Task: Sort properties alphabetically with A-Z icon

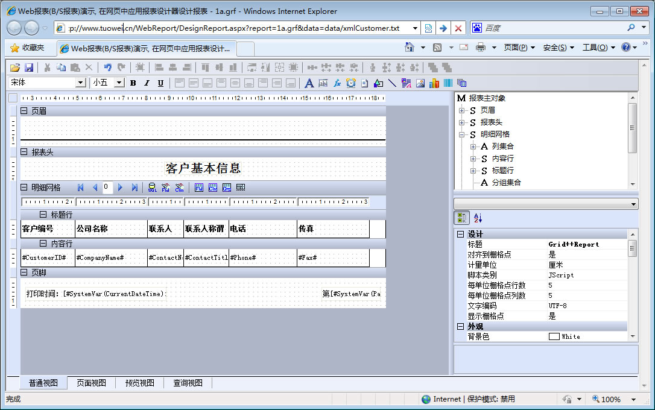Action: pyautogui.click(x=478, y=218)
